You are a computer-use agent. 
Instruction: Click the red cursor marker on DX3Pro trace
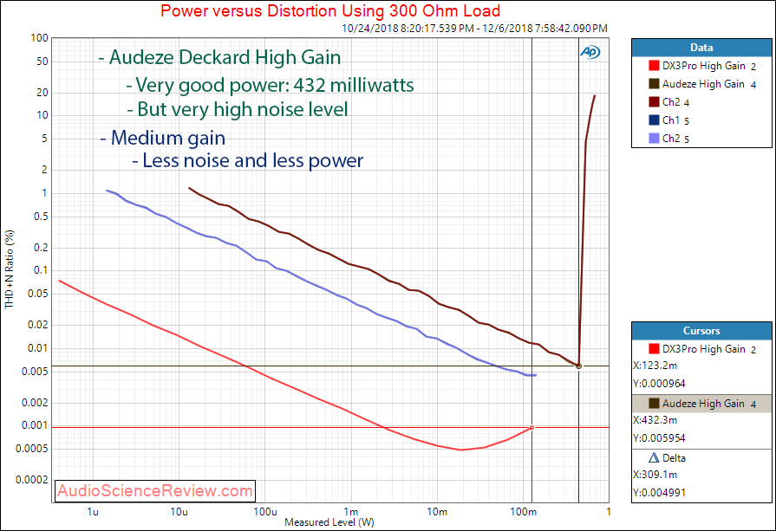(532, 427)
